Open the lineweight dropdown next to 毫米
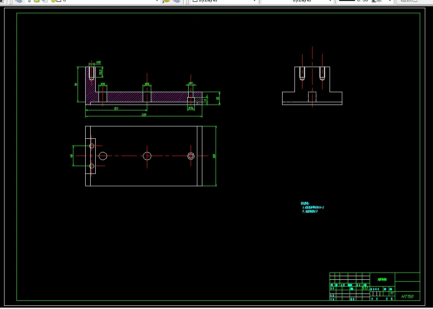 (390, 1)
